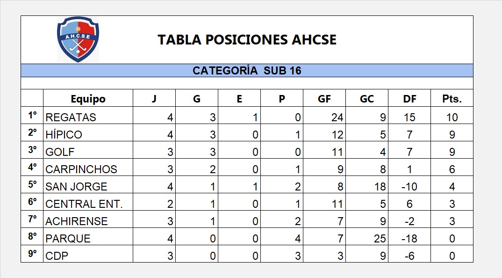The width and height of the screenshot is (502, 278).
Task: Click the 1° position cell
Action: [32, 115]
